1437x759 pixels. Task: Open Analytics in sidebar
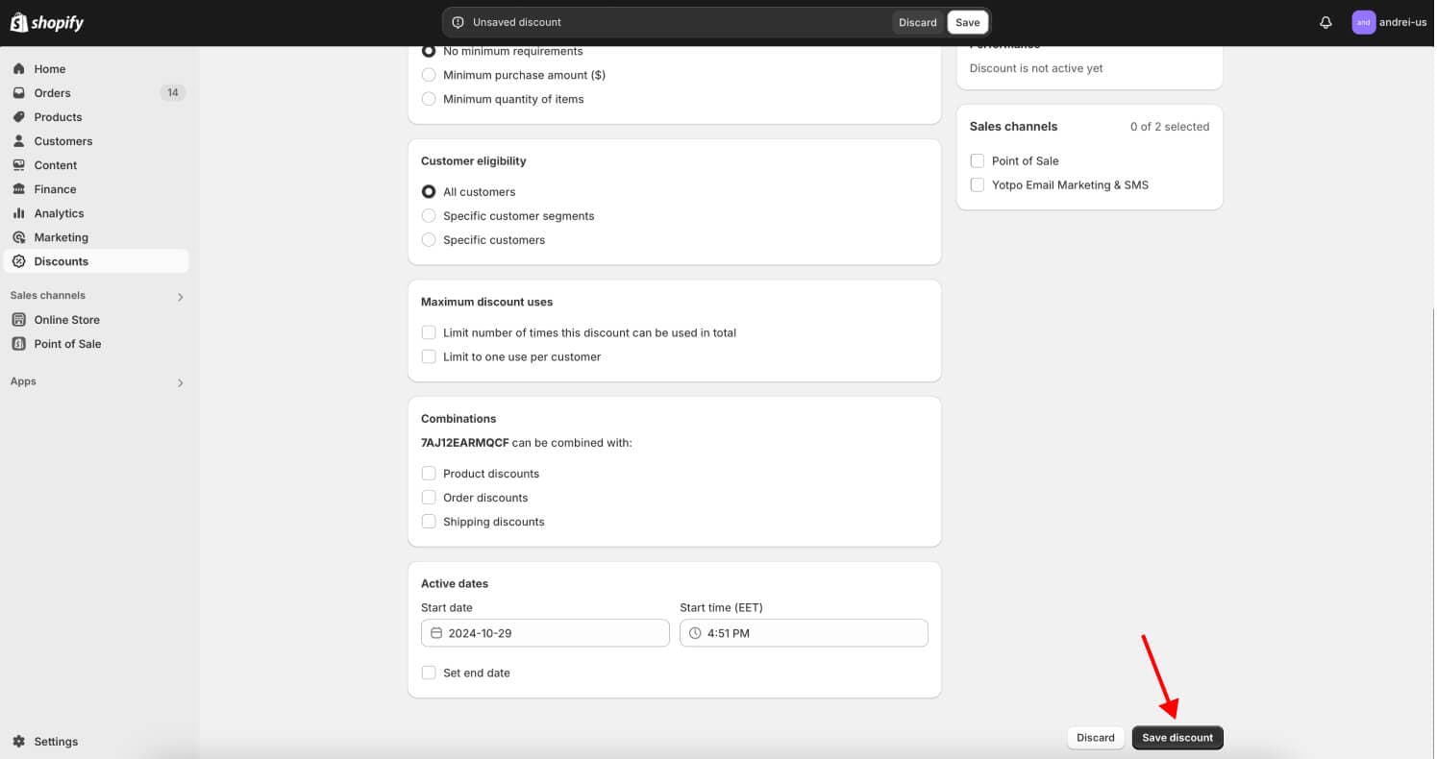pyautogui.click(x=96, y=213)
